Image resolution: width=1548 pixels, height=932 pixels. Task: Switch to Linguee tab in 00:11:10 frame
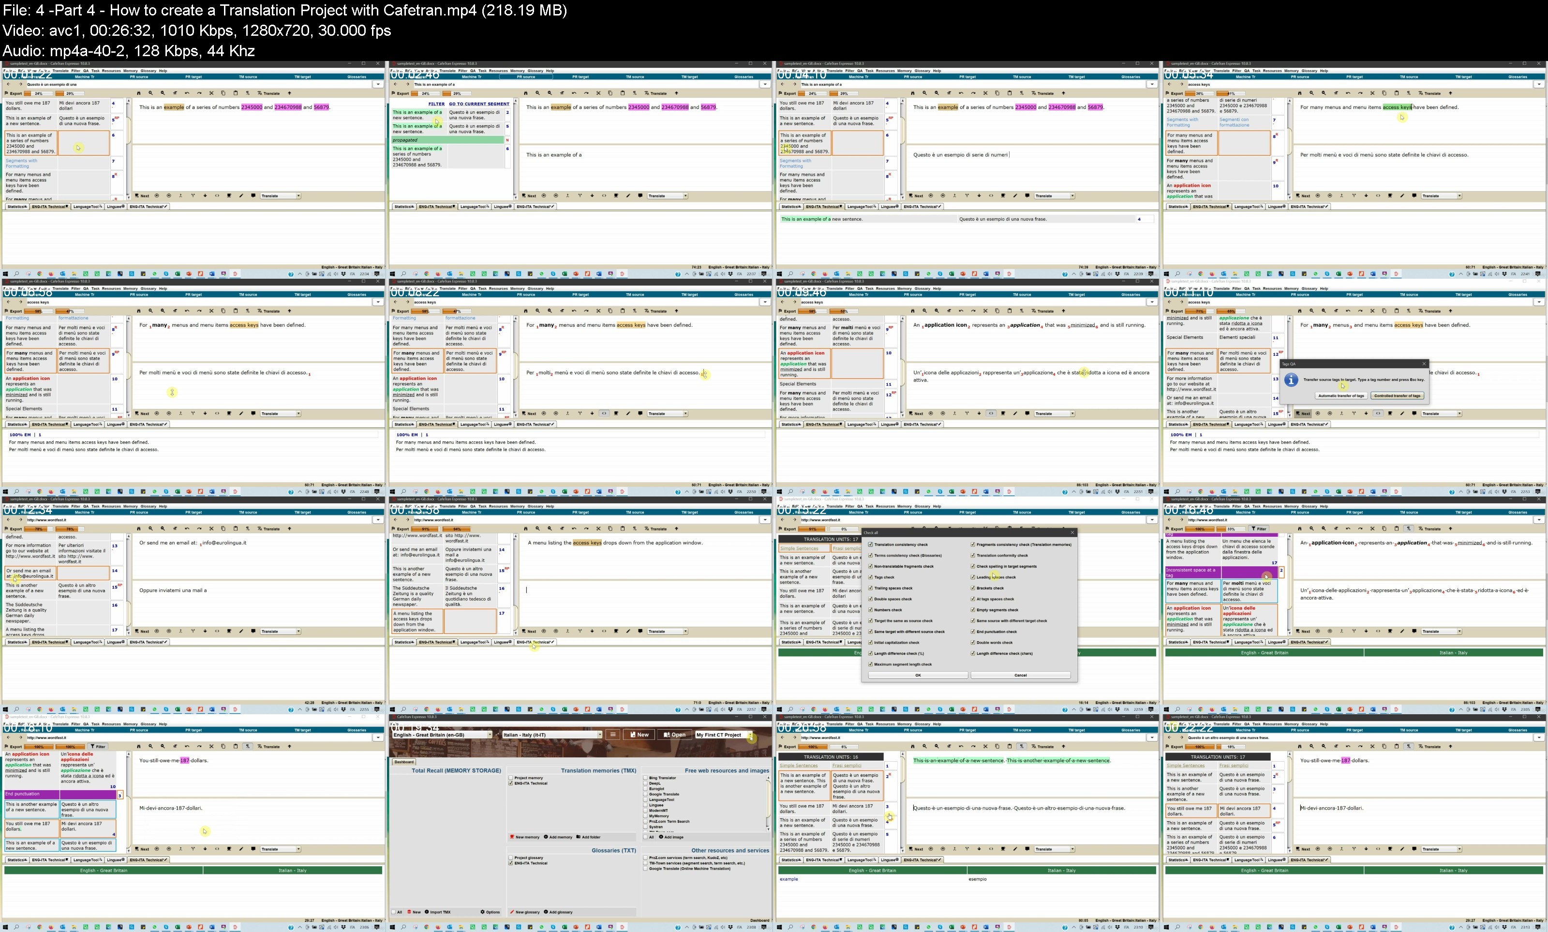pos(1276,424)
